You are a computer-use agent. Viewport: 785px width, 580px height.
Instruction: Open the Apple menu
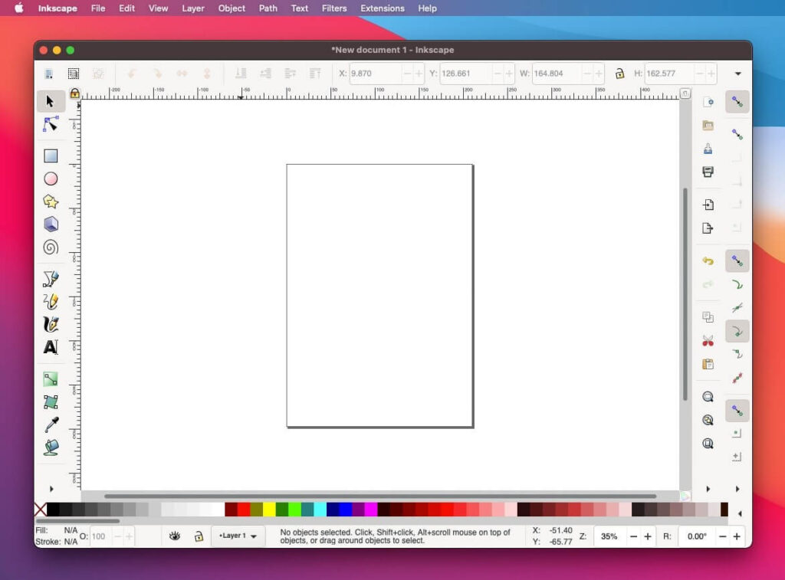18,8
